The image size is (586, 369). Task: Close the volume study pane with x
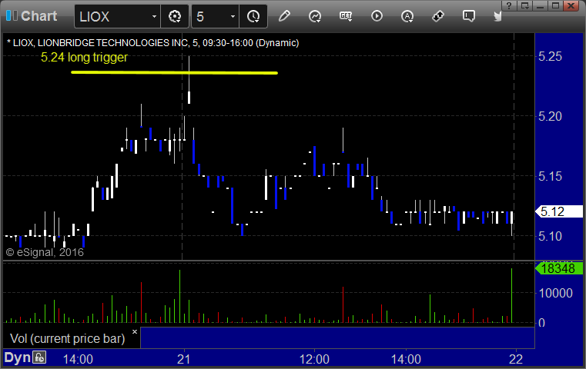pos(135,331)
